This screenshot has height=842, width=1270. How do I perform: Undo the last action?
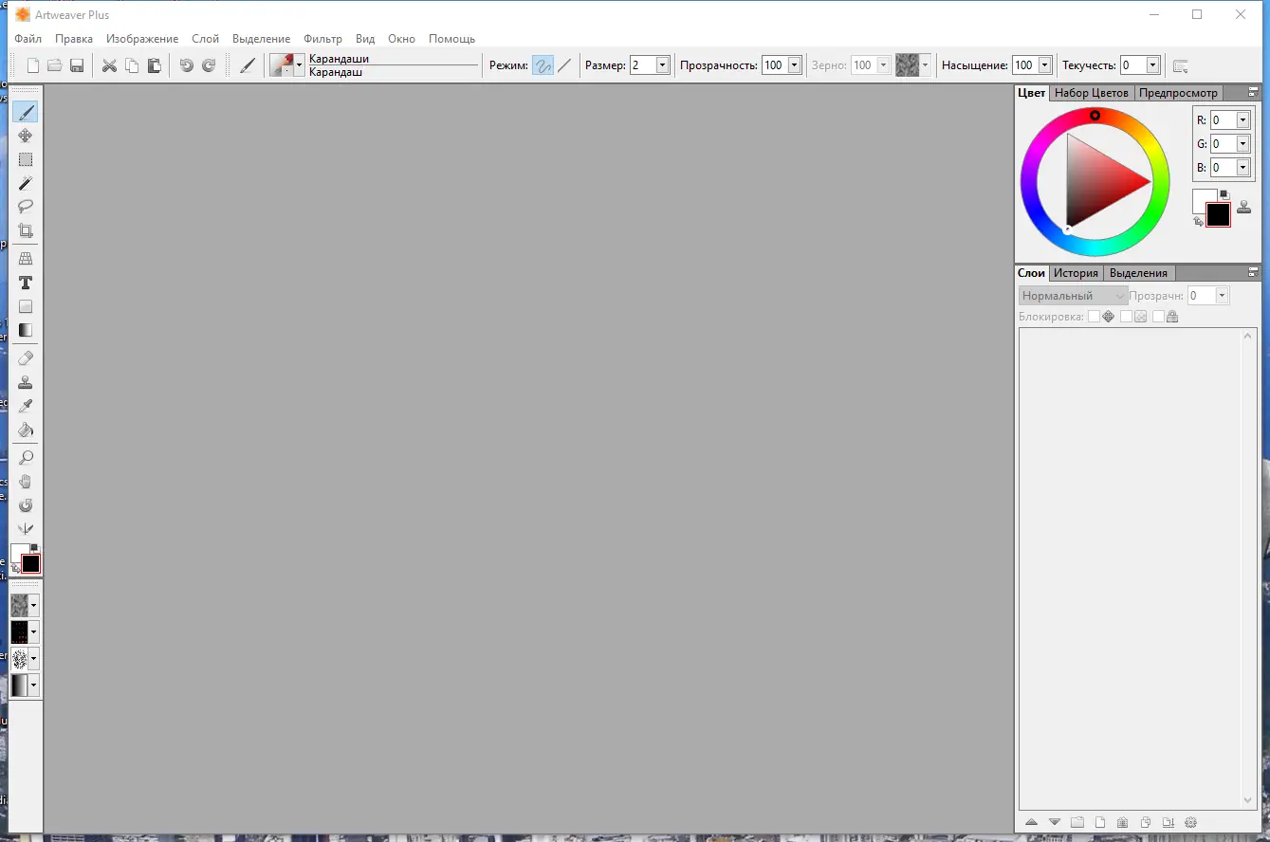coord(186,65)
